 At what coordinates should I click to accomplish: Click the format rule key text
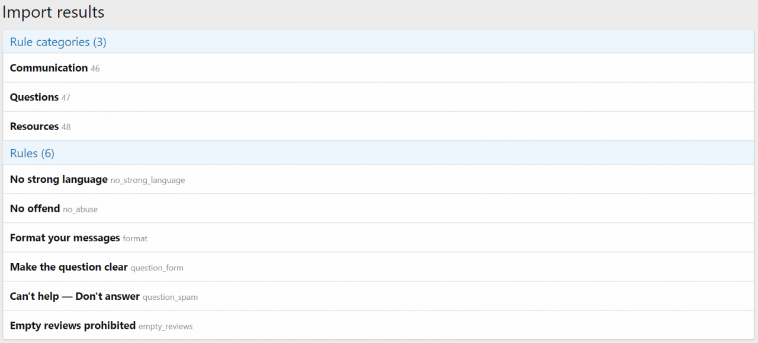[x=135, y=238]
